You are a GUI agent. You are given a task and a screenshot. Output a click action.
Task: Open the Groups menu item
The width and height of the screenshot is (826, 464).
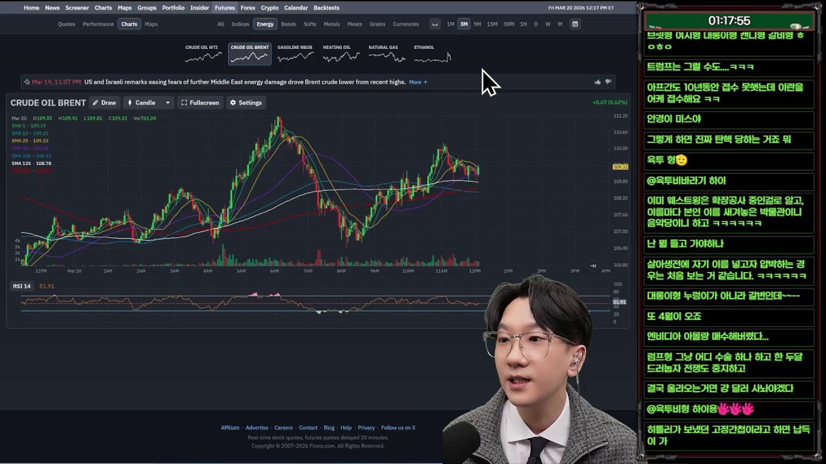146,8
